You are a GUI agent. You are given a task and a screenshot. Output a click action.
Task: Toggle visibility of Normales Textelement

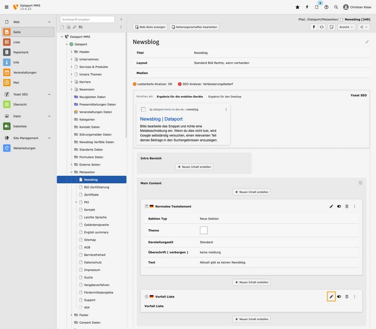click(x=339, y=206)
